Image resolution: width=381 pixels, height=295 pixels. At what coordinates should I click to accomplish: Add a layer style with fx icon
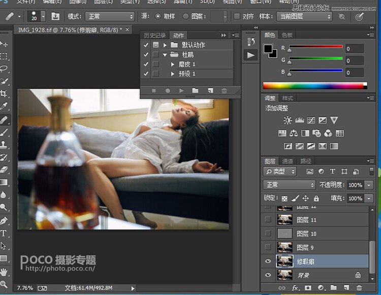295,288
